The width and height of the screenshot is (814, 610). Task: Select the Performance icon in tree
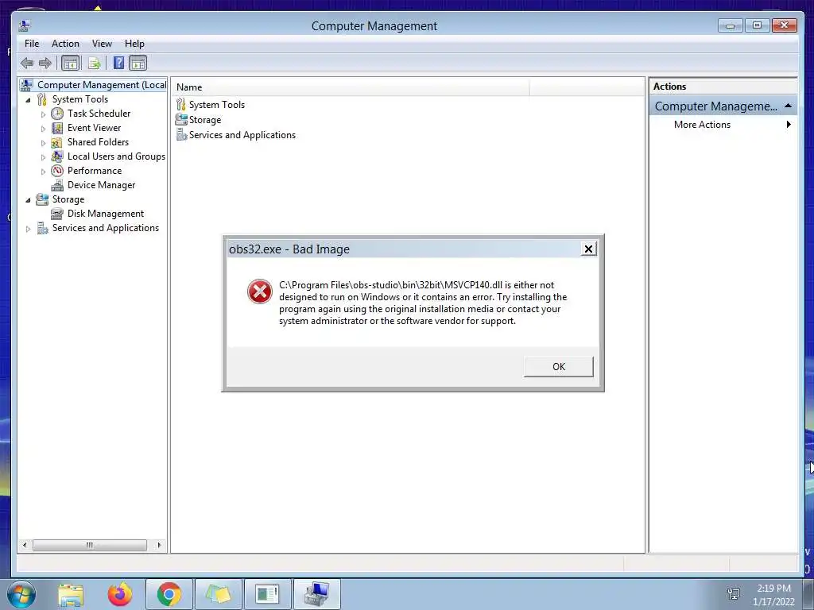(57, 171)
